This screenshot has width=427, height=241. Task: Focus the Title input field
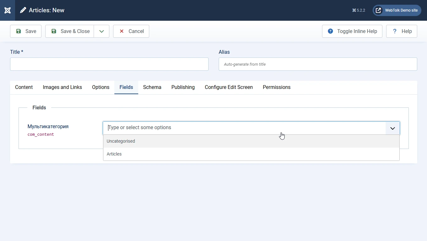(x=109, y=64)
